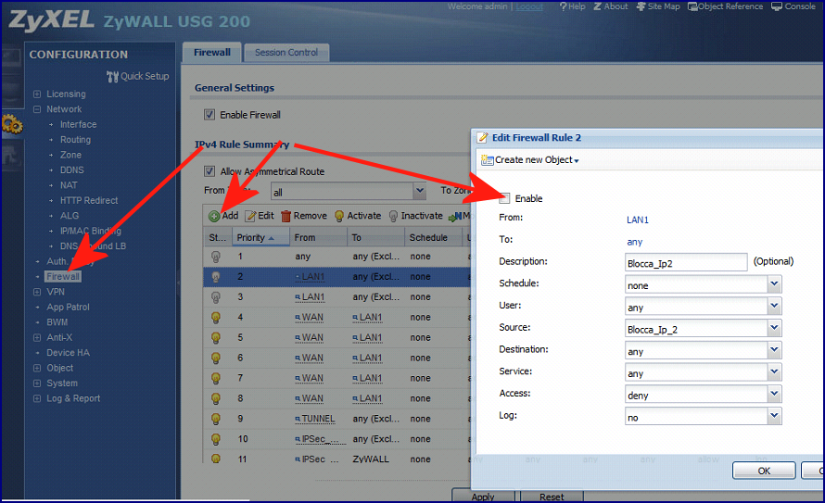The width and height of the screenshot is (825, 503).
Task: Expand the Anti-X tree node
Action: [37, 337]
